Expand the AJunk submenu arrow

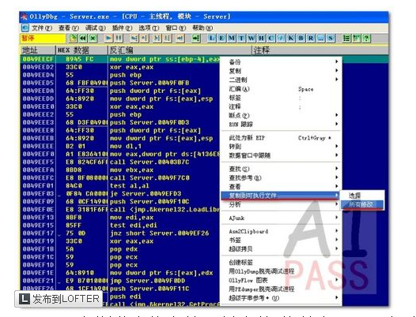click(x=336, y=217)
